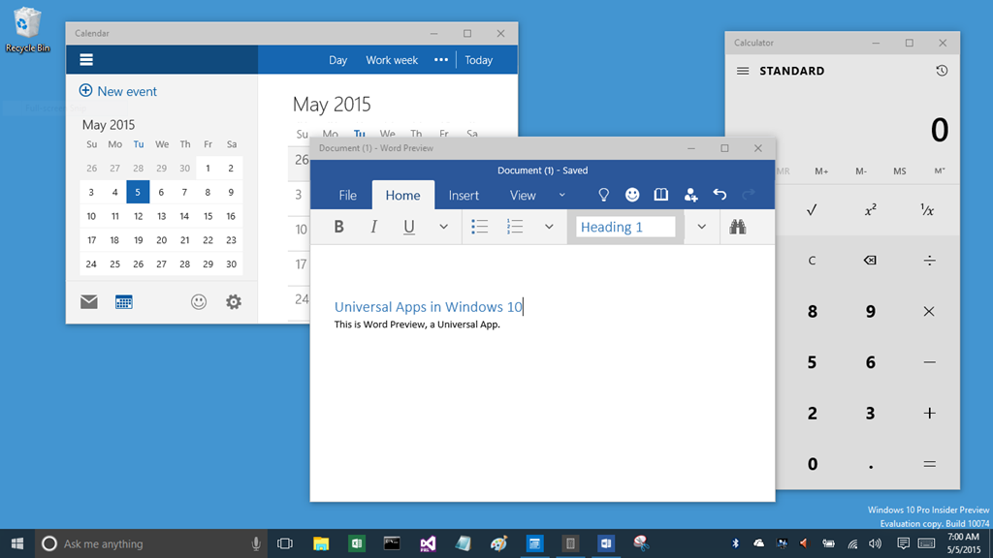Click the reciprocal 1/x key
Viewport: 993px width, 558px height.
pos(927,210)
